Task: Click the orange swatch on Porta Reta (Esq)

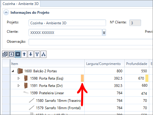Action: pos(82,78)
